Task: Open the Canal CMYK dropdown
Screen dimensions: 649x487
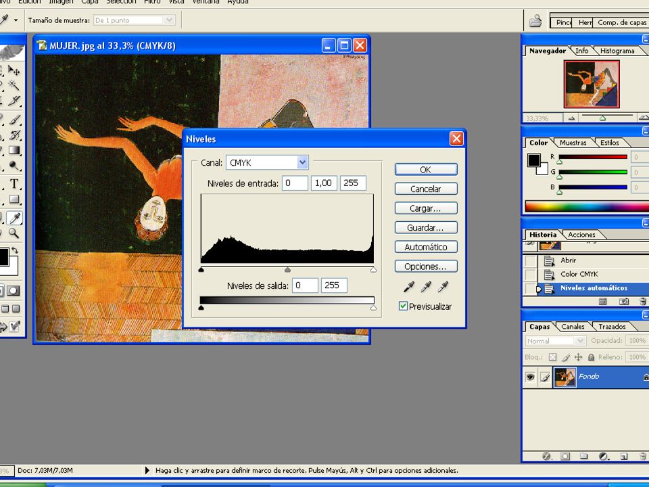Action: 303,163
